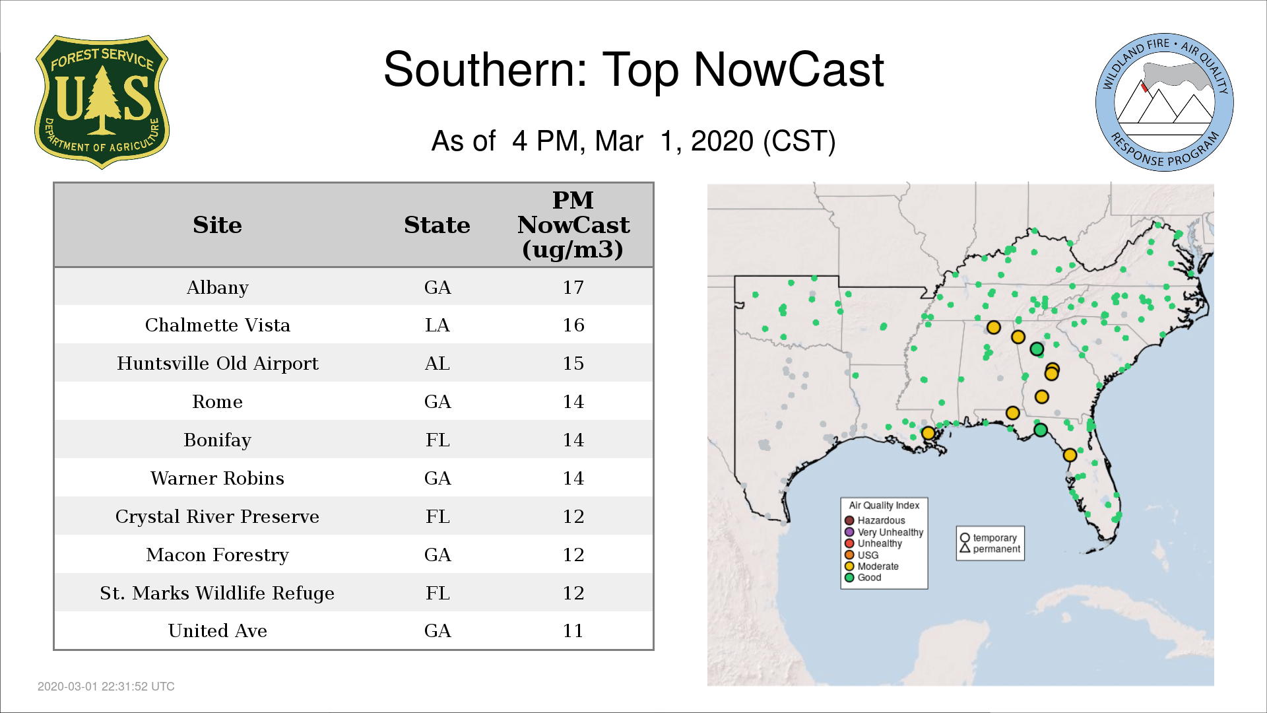This screenshot has height=713, width=1267.
Task: Click the Very Unhealthy purple legend circle
Action: pos(849,532)
